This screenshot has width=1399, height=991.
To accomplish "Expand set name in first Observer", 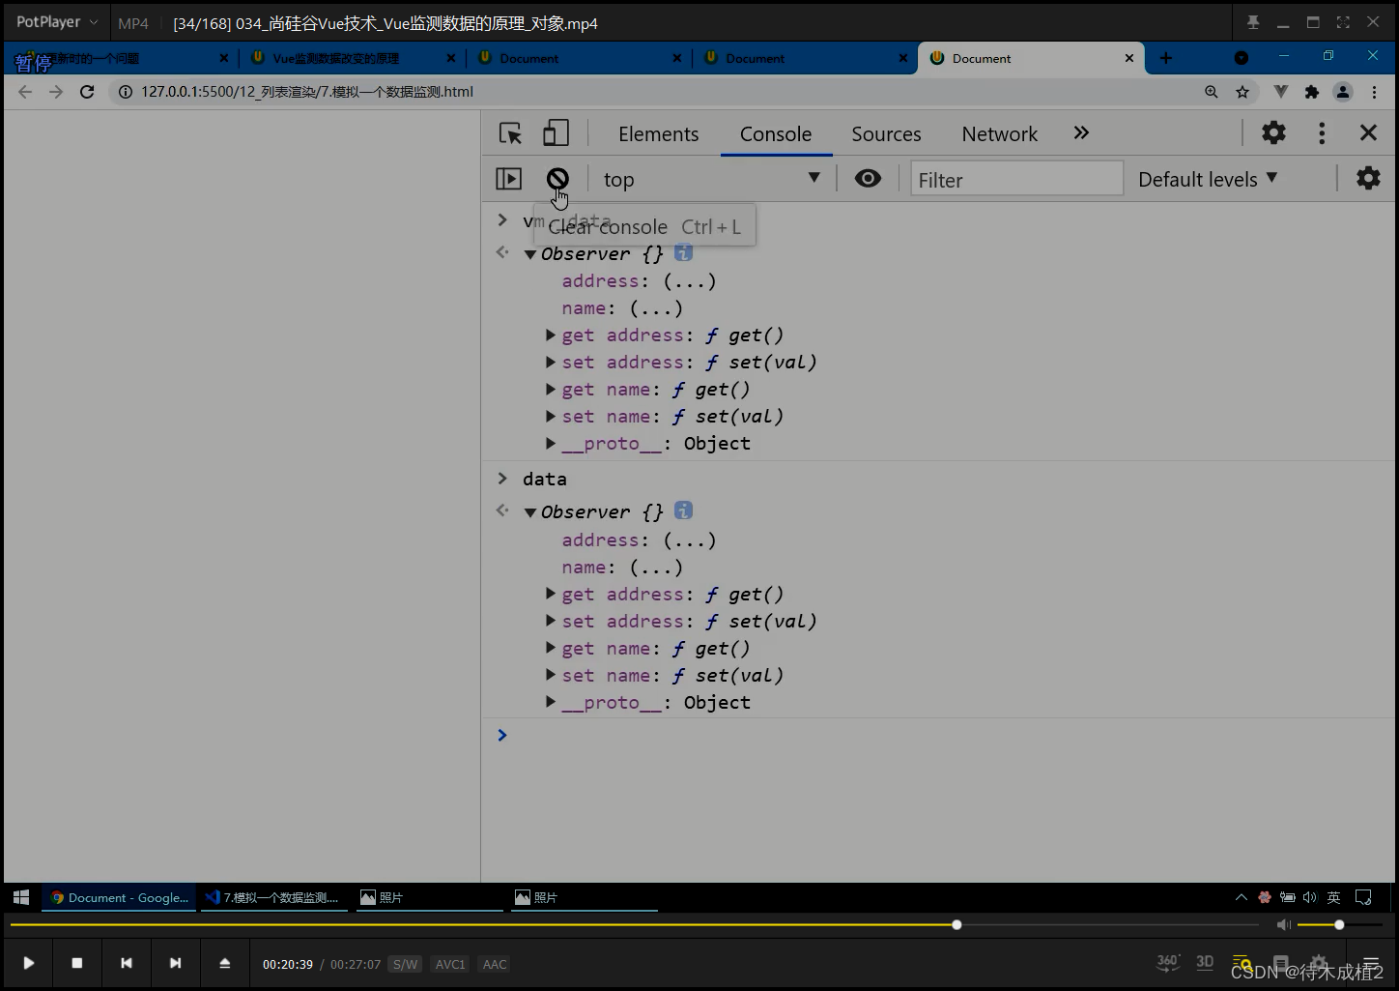I will tap(551, 416).
